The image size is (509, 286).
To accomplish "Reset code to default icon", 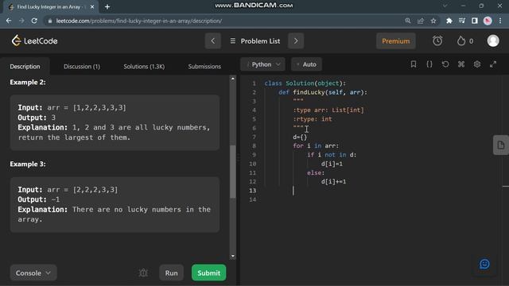I will pyautogui.click(x=445, y=64).
